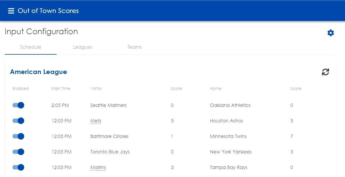Toggle off the Mets vs Astros game
The width and height of the screenshot is (345, 177).
(x=18, y=121)
